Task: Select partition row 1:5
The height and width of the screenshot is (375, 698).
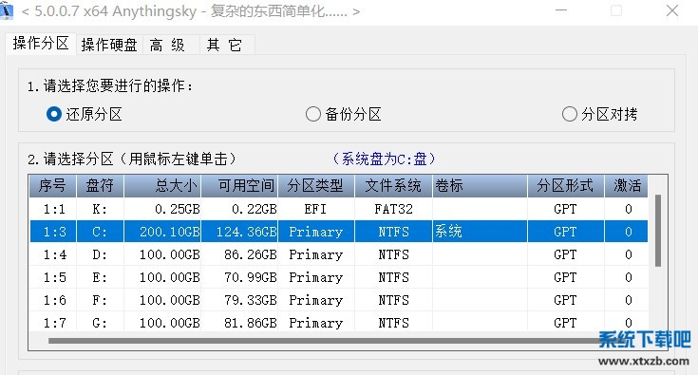Action: (338, 277)
